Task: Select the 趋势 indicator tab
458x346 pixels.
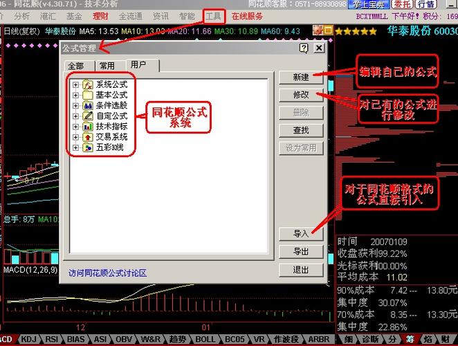Action: pos(178,339)
